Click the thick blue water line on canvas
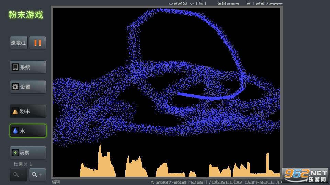 [206, 97]
